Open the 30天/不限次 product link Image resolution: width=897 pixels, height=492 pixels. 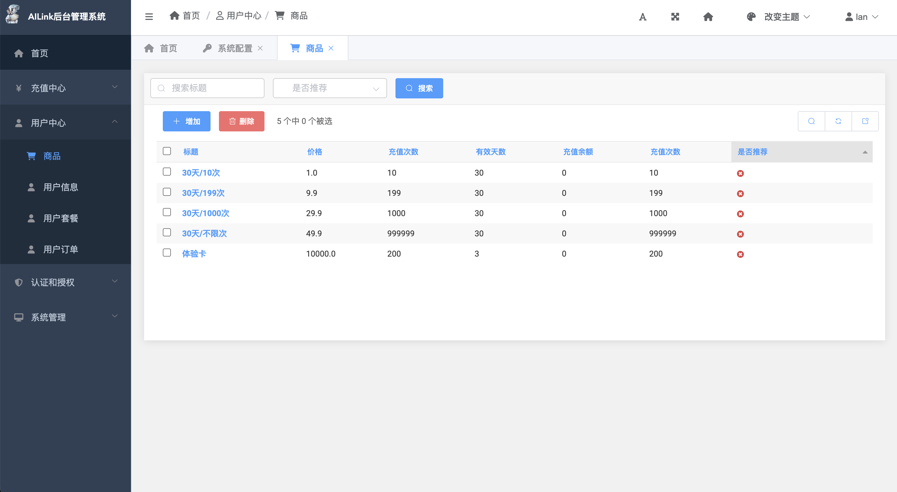204,233
